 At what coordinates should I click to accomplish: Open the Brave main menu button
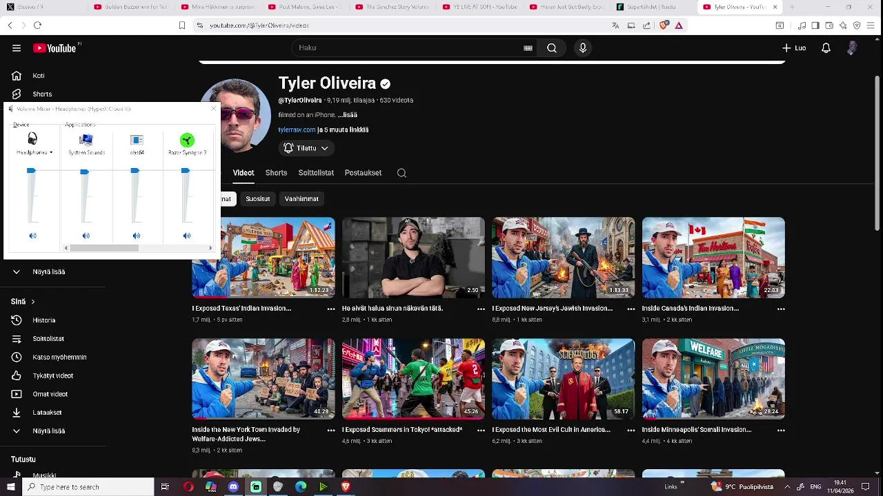(872, 25)
